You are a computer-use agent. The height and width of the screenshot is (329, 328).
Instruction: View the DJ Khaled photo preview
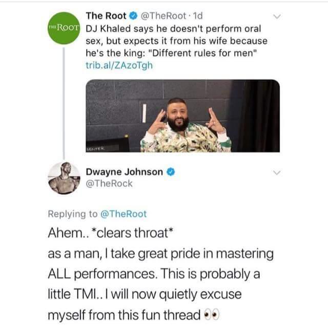[x=182, y=116]
